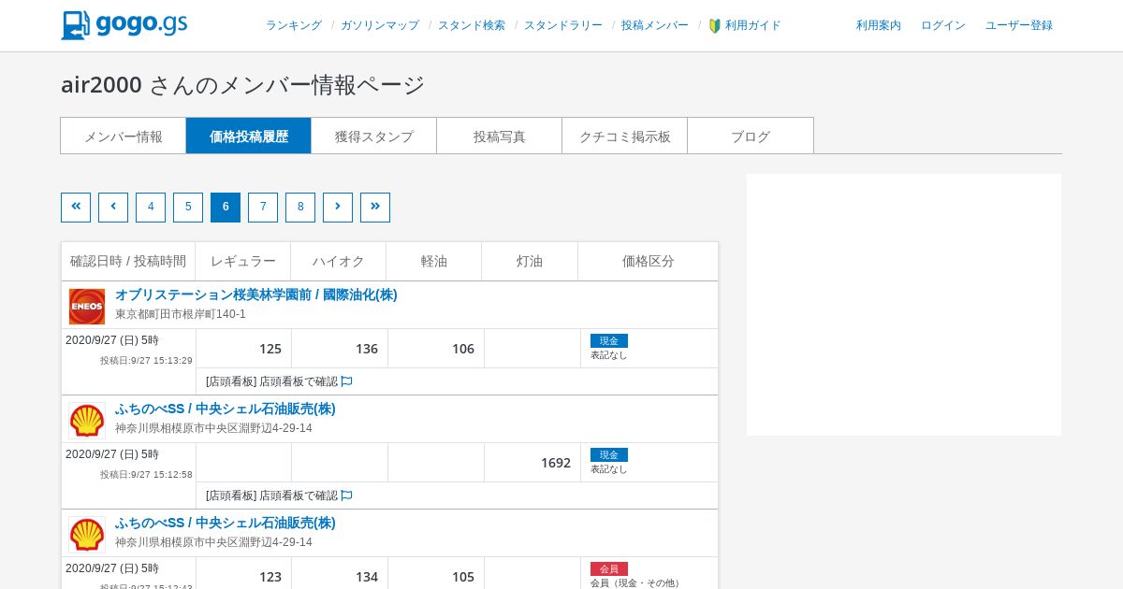Open the gogo.gs logo home link

click(x=124, y=25)
